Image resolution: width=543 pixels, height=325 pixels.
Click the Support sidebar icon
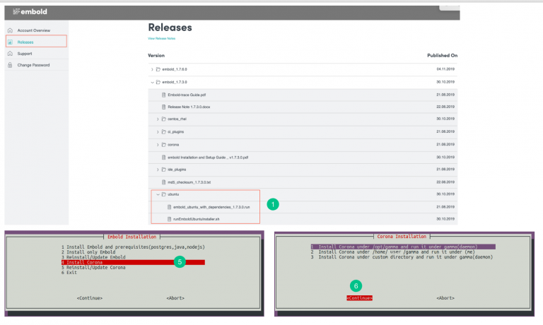10,53
